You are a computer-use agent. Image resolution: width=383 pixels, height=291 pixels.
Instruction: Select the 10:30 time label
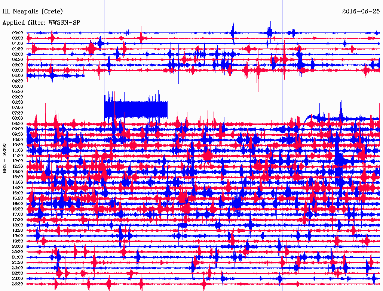[18, 145]
